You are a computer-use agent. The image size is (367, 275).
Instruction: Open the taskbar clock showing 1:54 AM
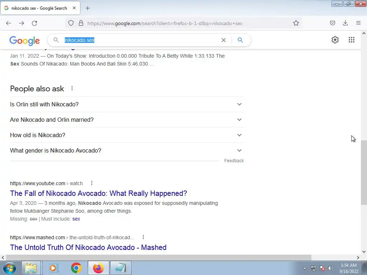click(x=349, y=268)
